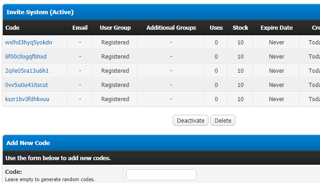The height and width of the screenshot is (183, 320).
Task: Click the Email column header
Action: click(x=80, y=28)
